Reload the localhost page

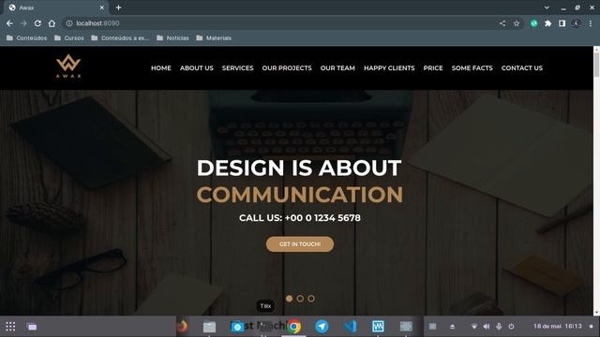click(x=37, y=23)
